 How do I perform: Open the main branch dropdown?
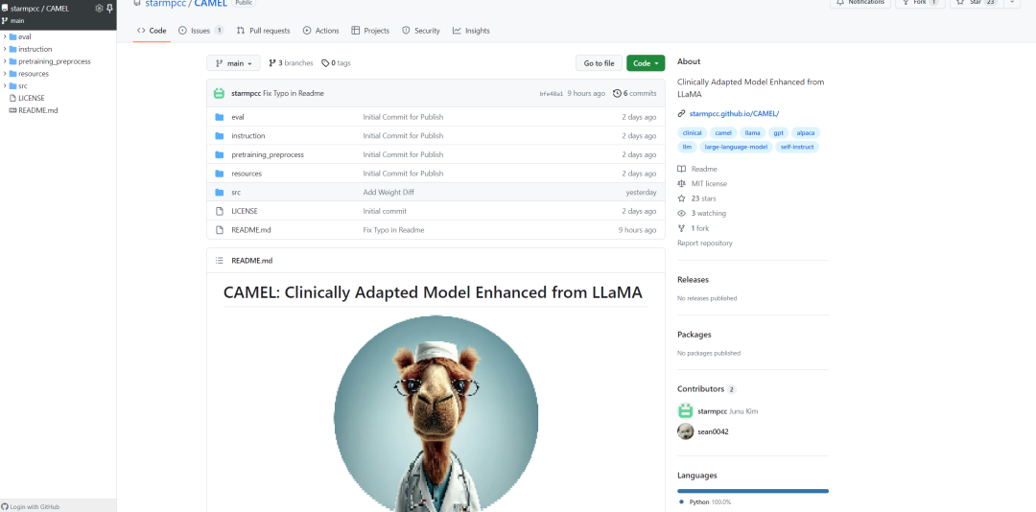(233, 63)
